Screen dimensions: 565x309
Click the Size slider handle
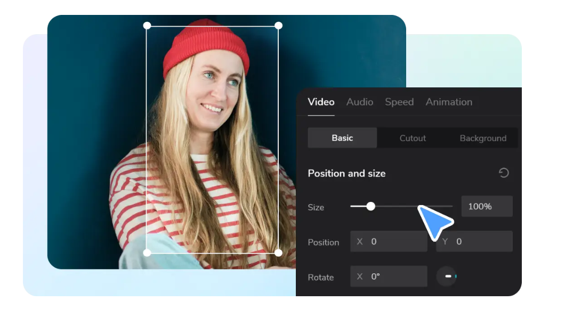pos(371,206)
